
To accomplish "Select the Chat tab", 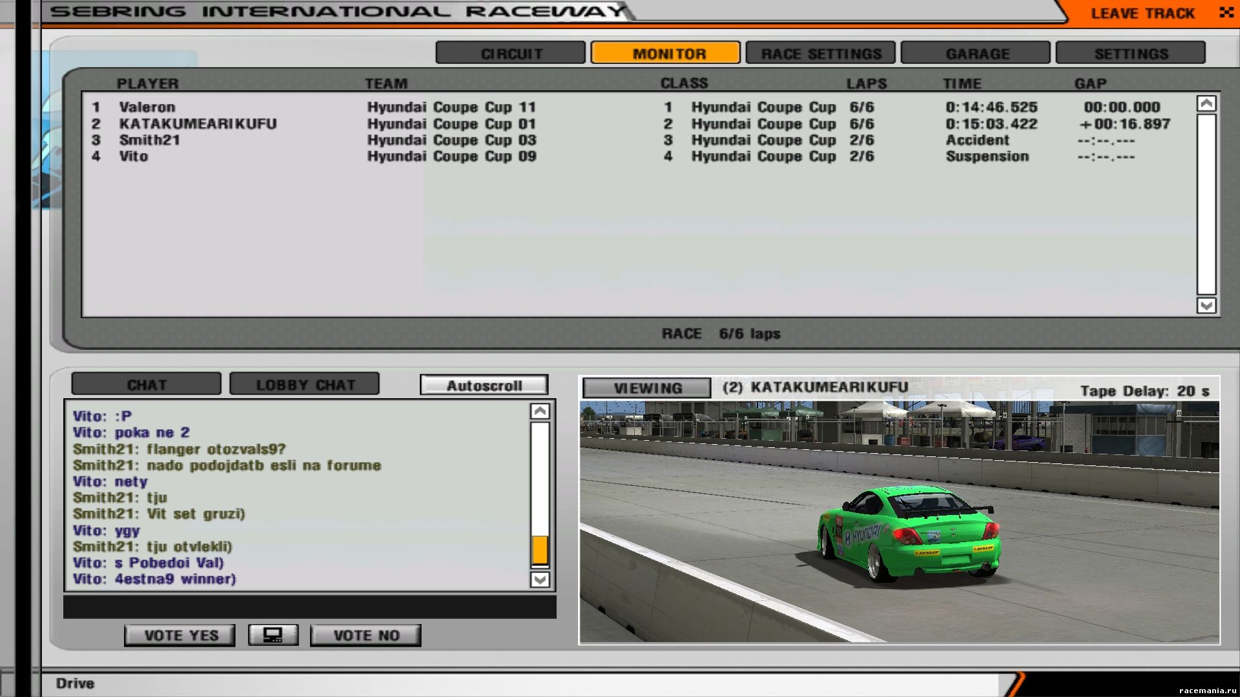I will click(x=147, y=384).
